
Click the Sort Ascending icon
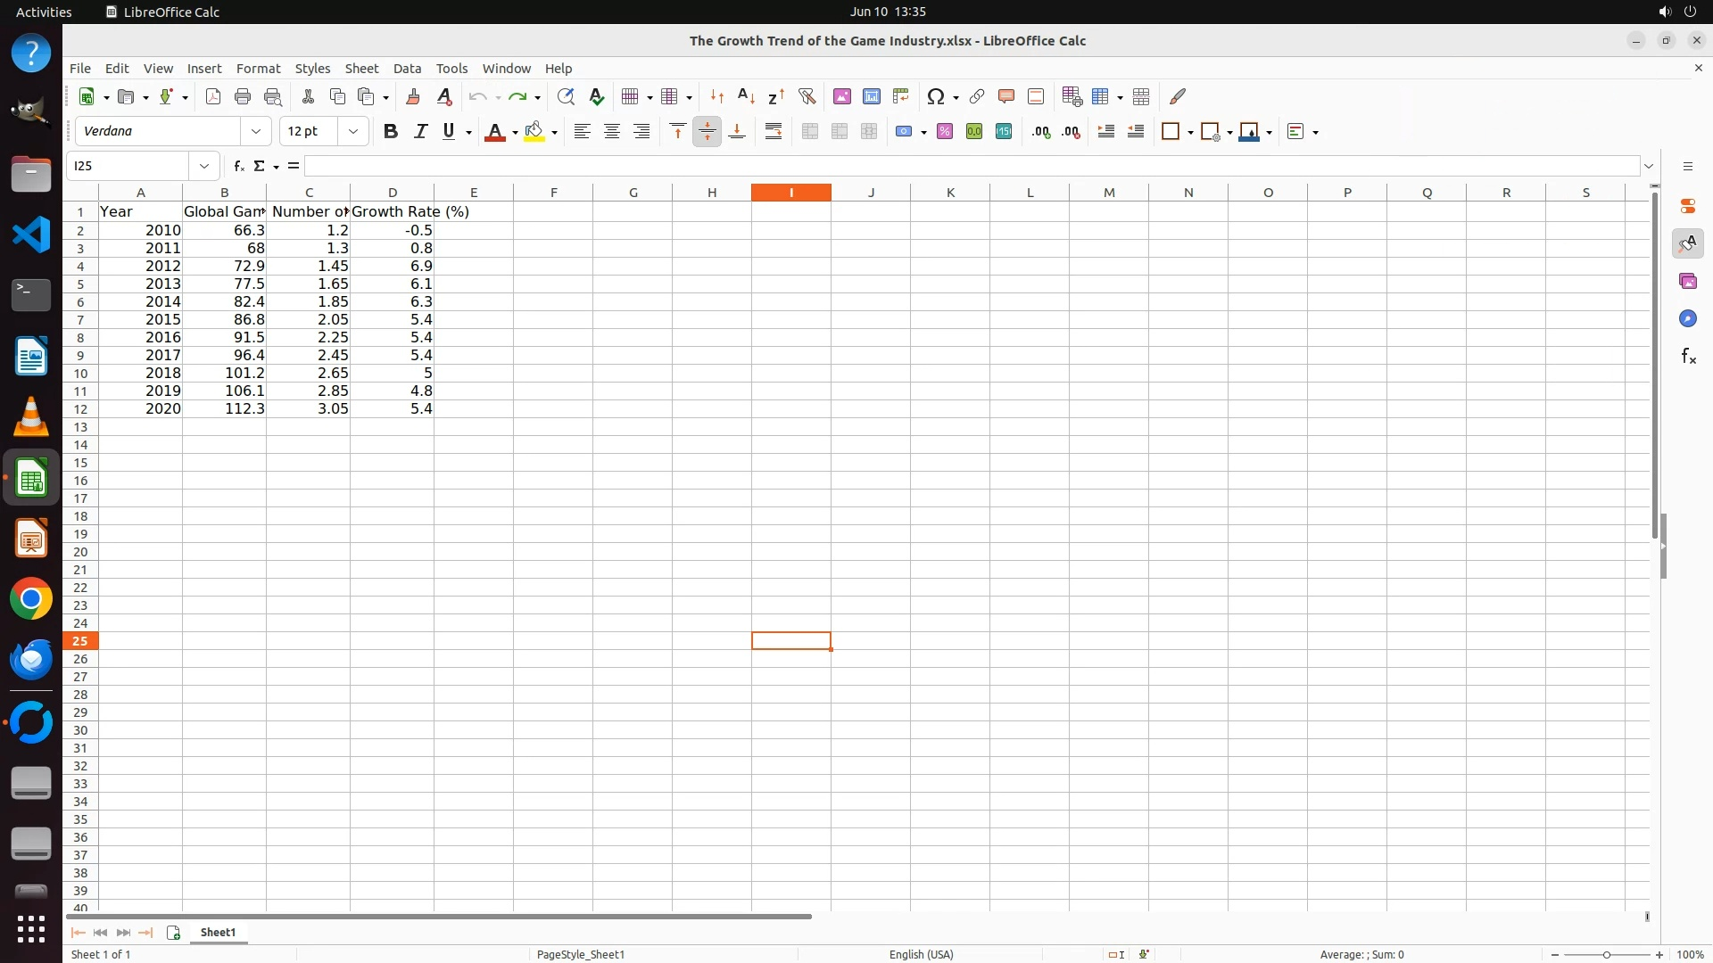[746, 96]
